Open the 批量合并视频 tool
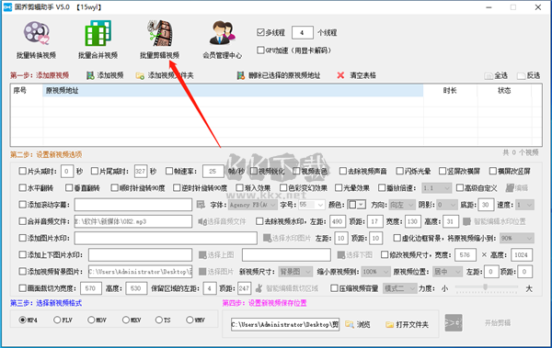The image size is (552, 348). [x=98, y=39]
